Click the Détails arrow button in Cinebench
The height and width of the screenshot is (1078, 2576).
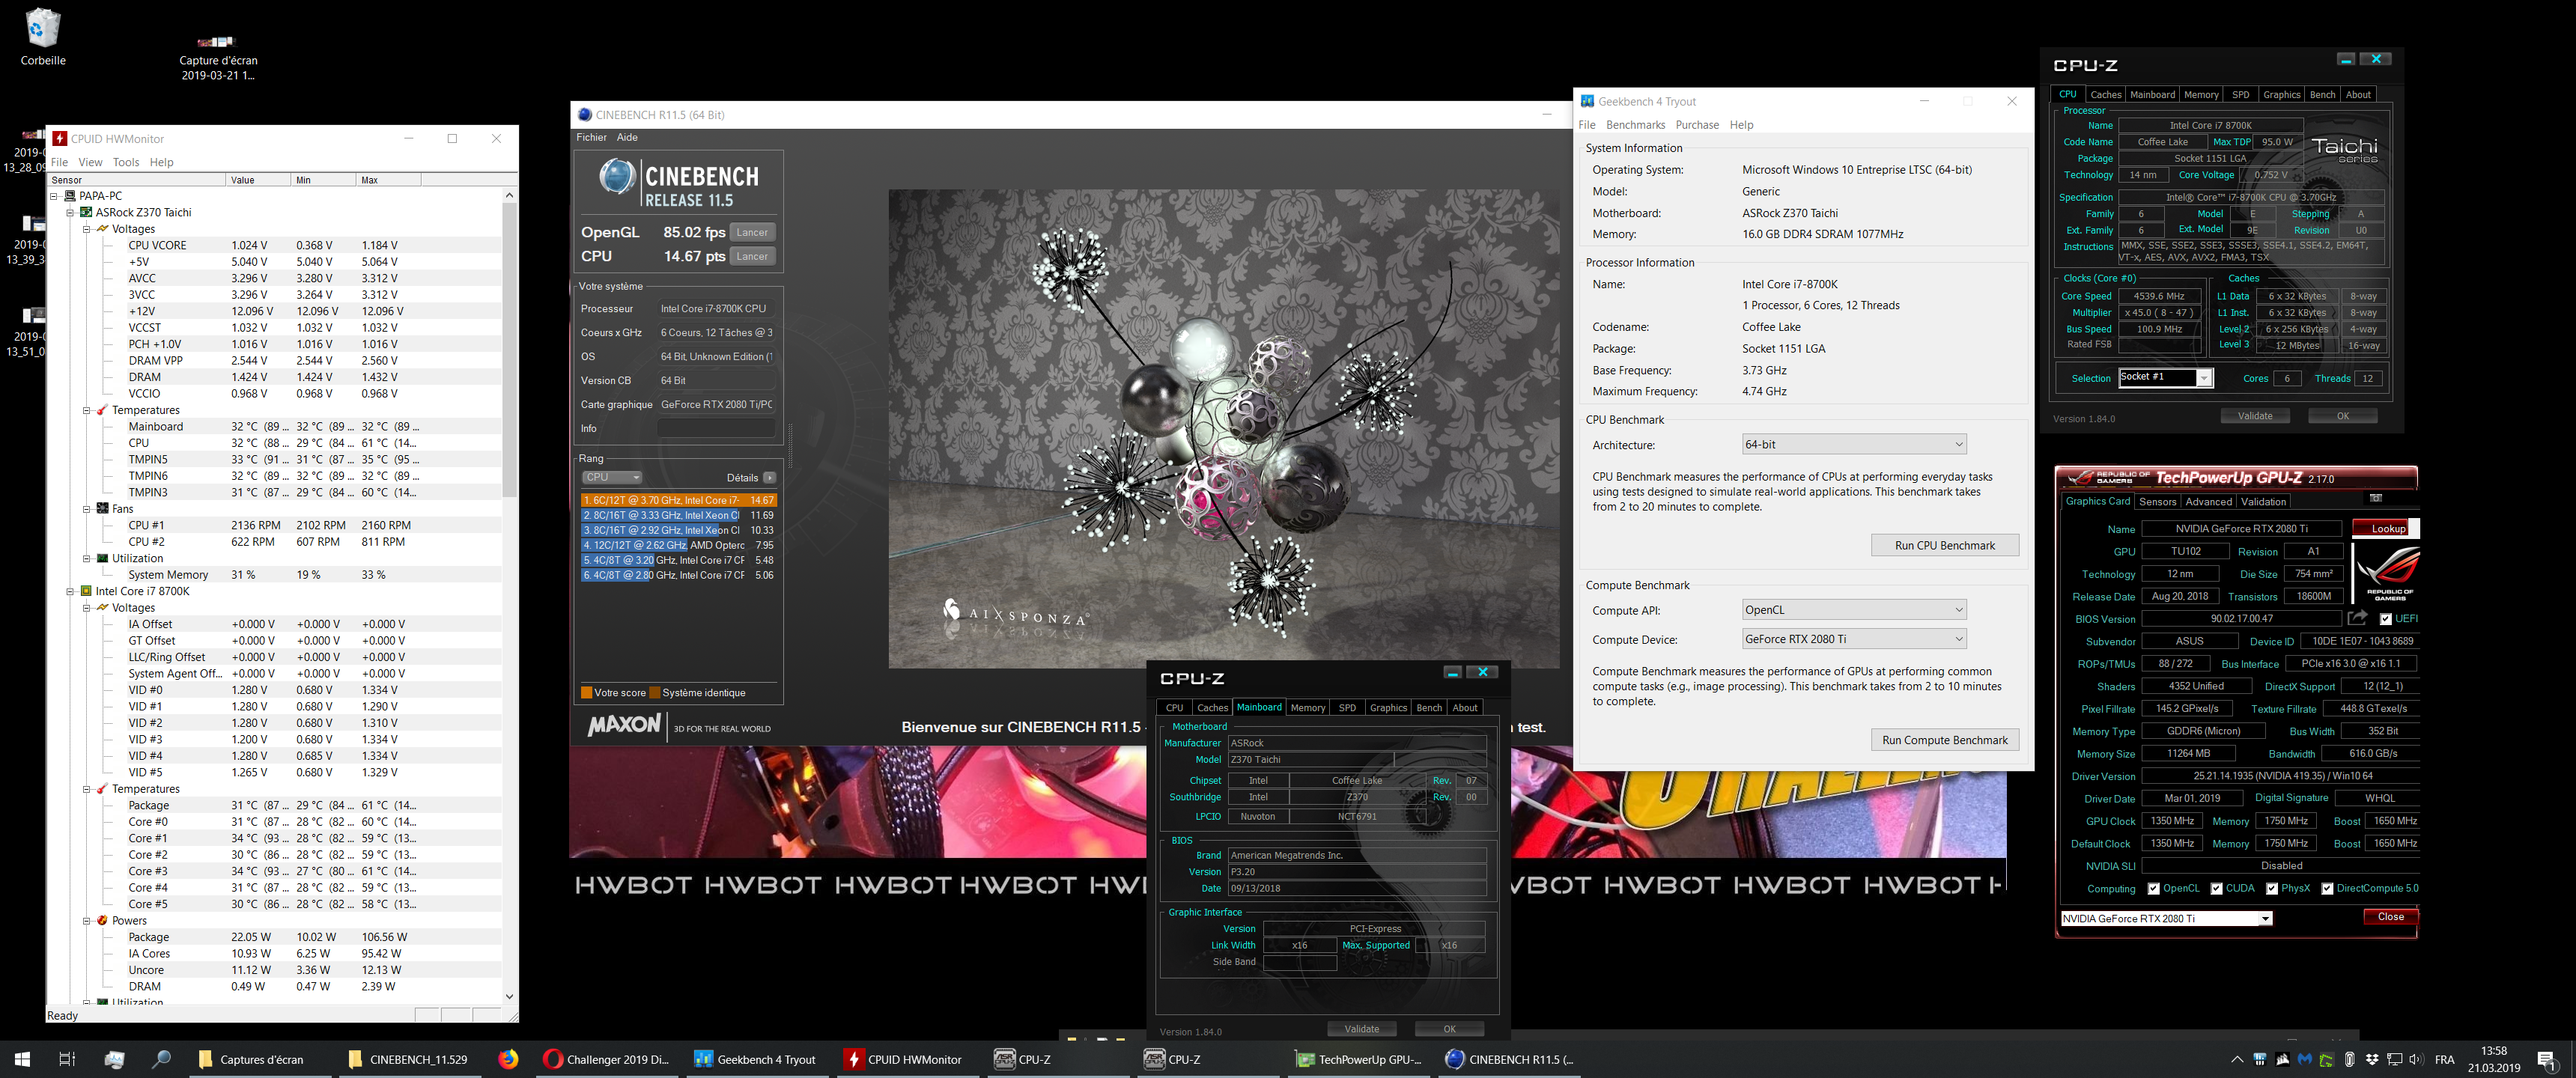769,477
